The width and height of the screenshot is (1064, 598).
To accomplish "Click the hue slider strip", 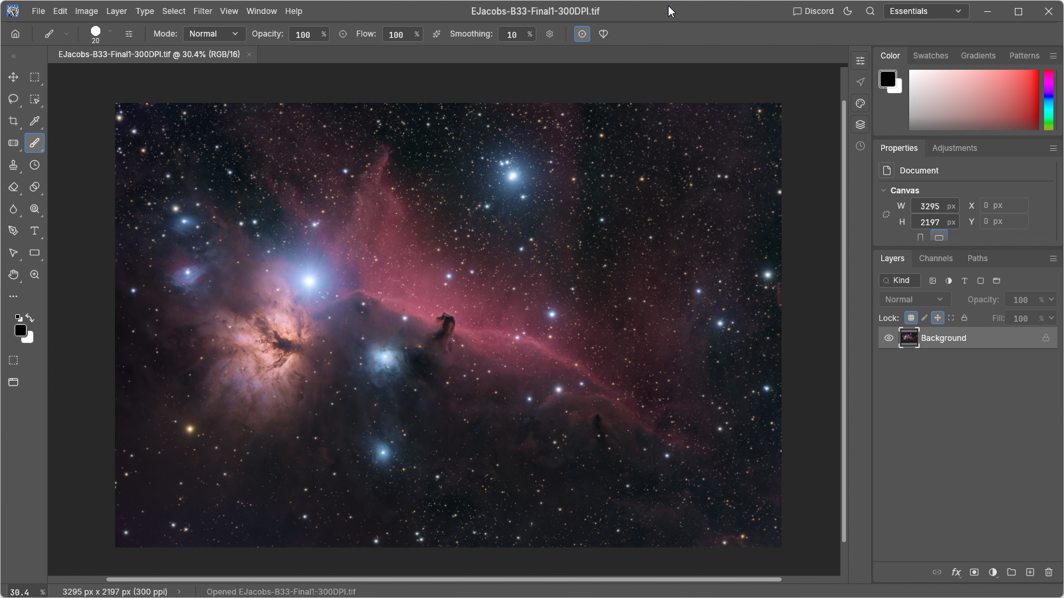I will [1049, 100].
